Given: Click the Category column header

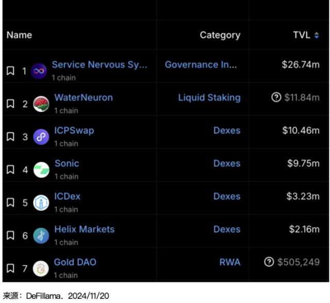Looking at the screenshot, I should point(220,35).
